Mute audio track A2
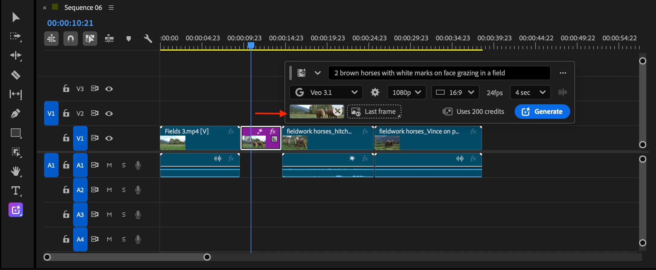 pos(109,190)
